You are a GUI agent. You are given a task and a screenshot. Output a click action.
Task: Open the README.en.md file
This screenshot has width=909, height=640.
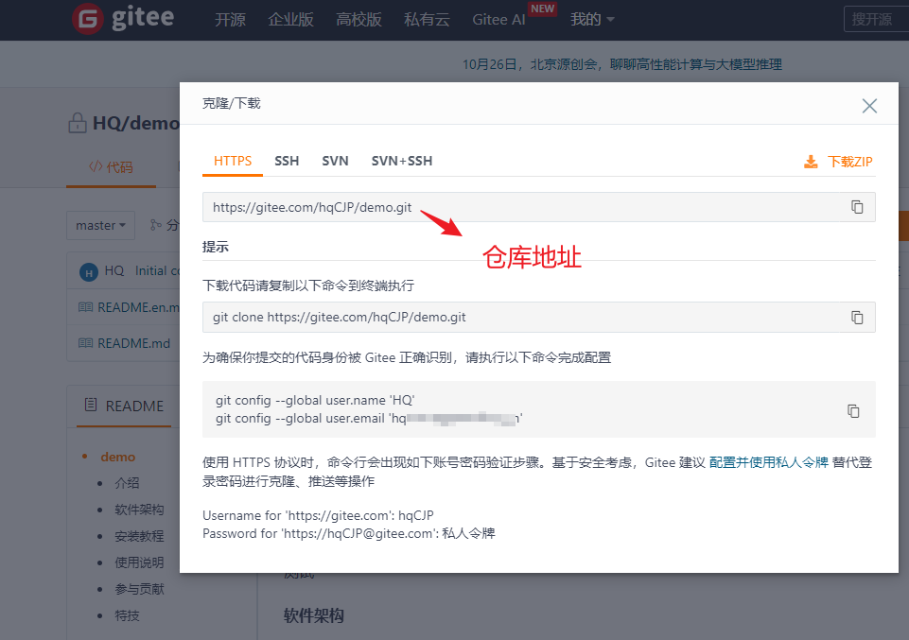point(138,307)
